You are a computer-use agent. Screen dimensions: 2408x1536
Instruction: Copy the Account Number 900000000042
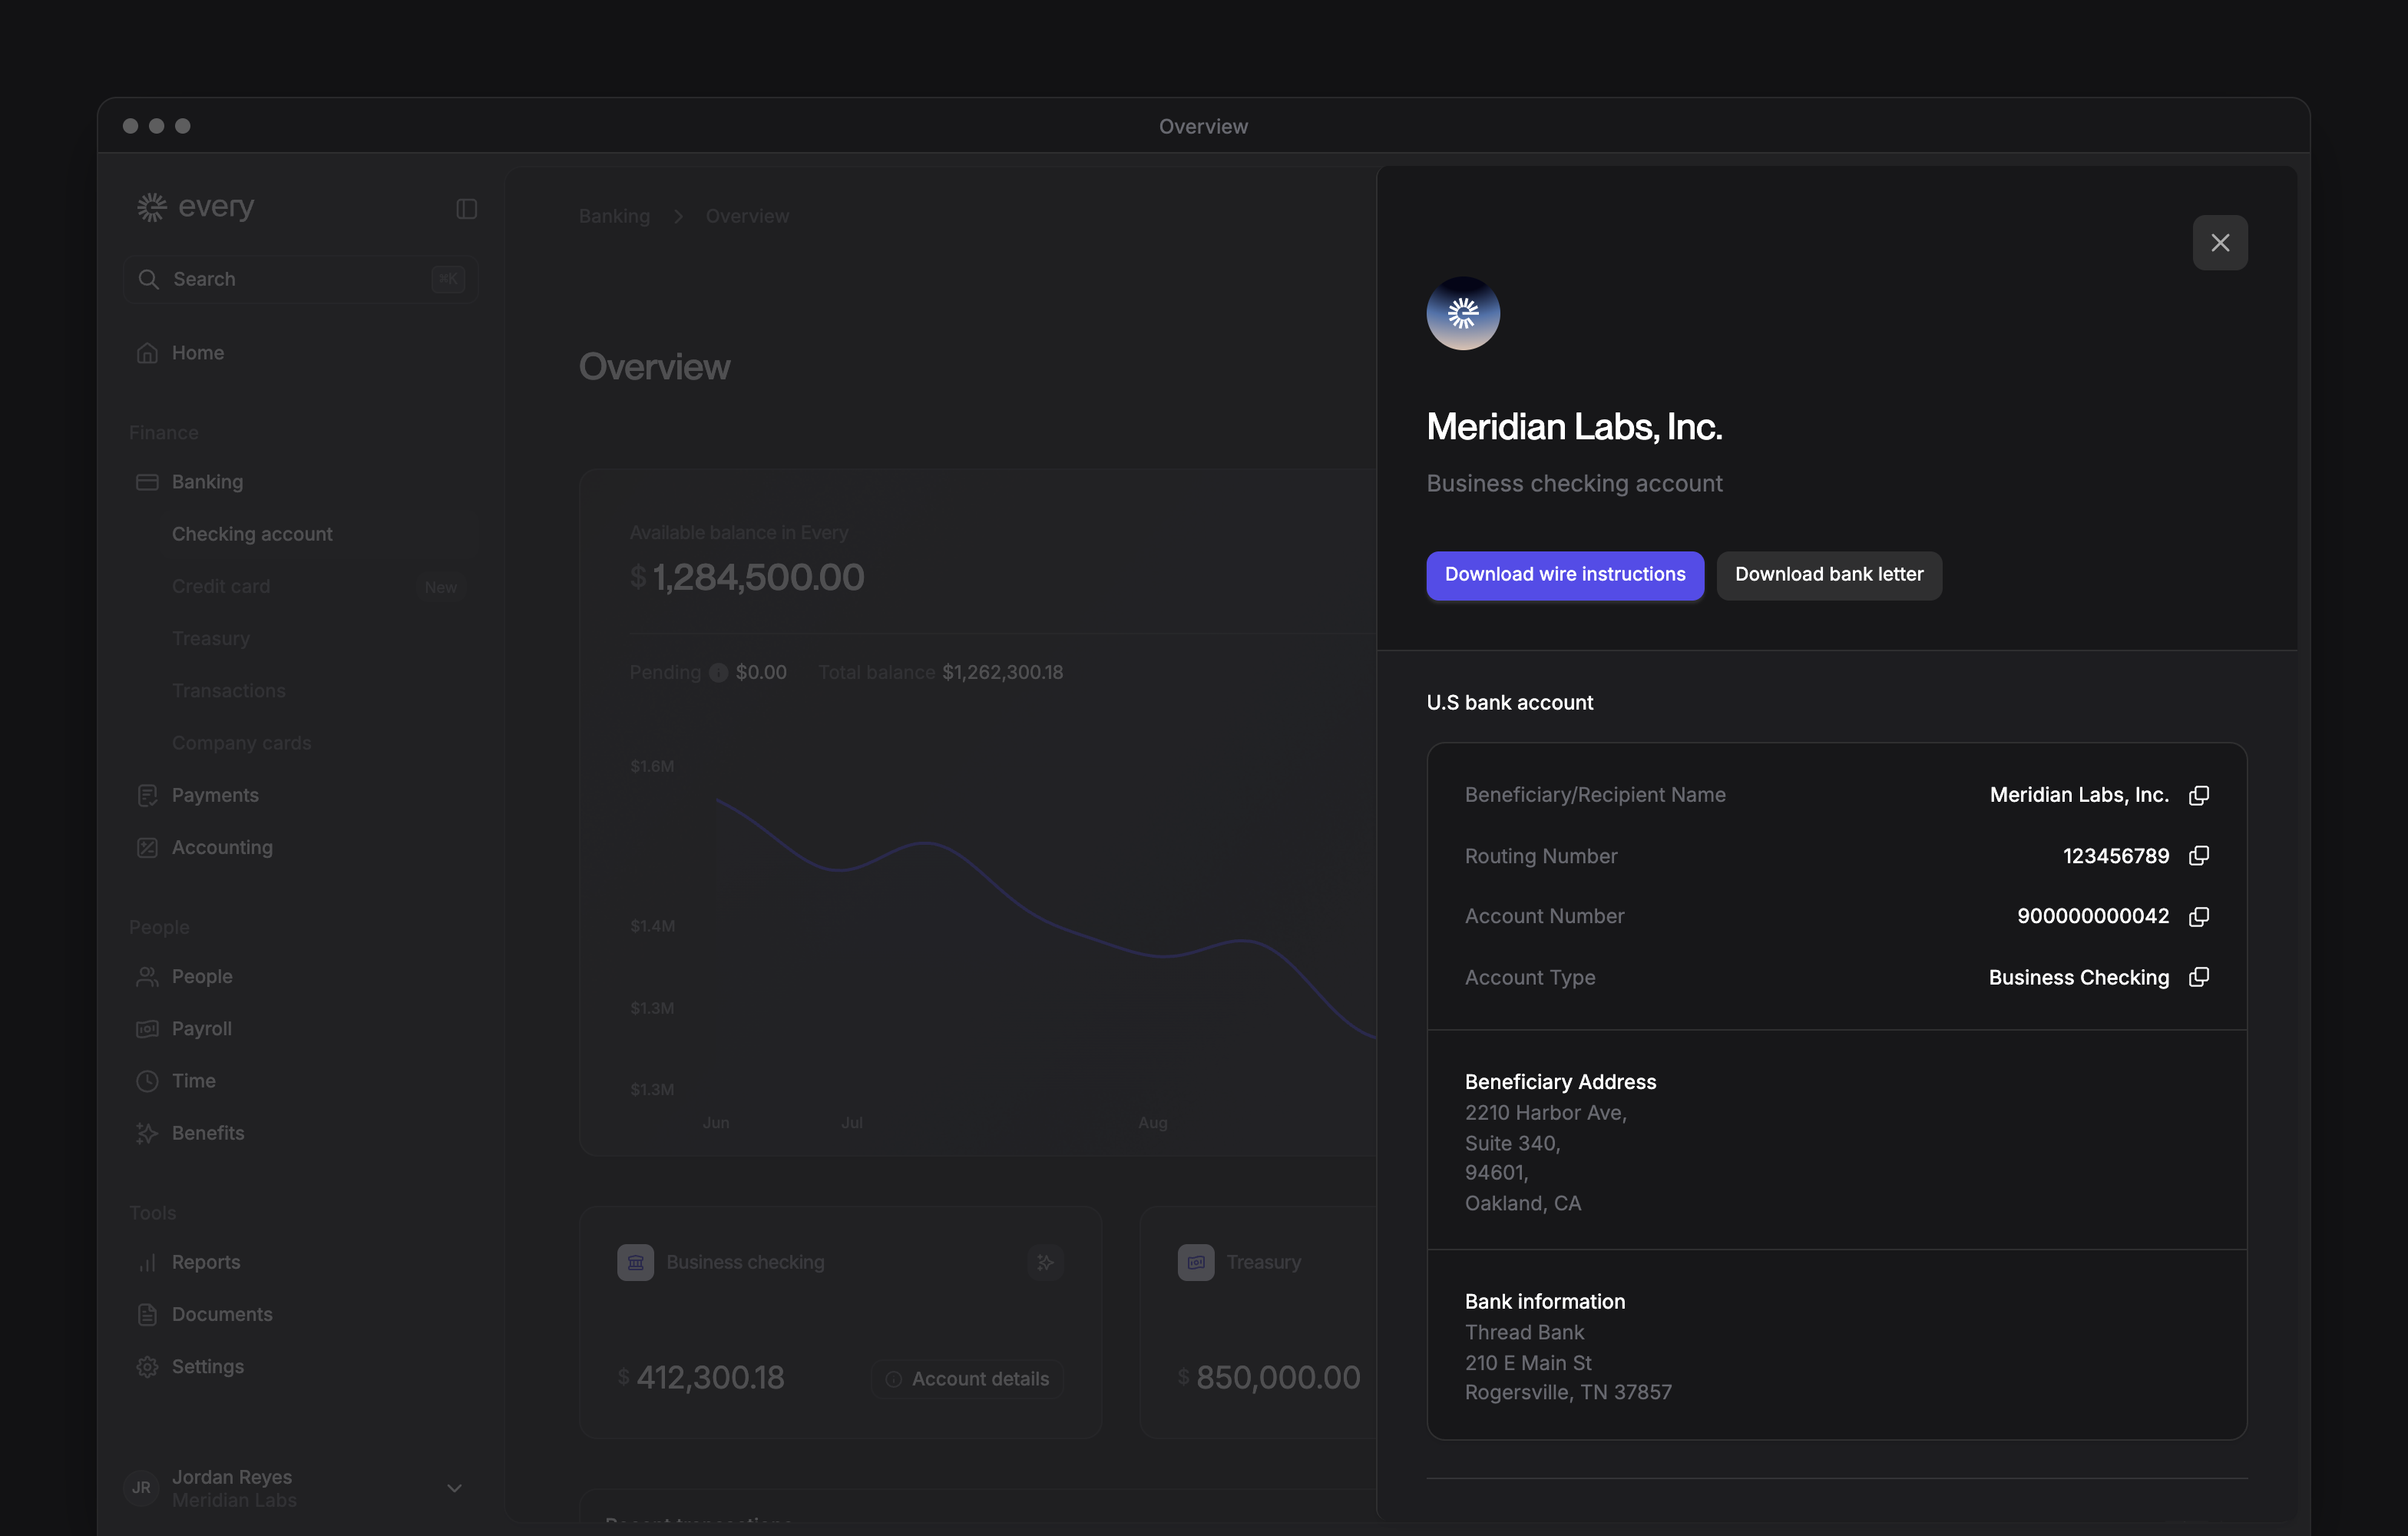(2198, 916)
